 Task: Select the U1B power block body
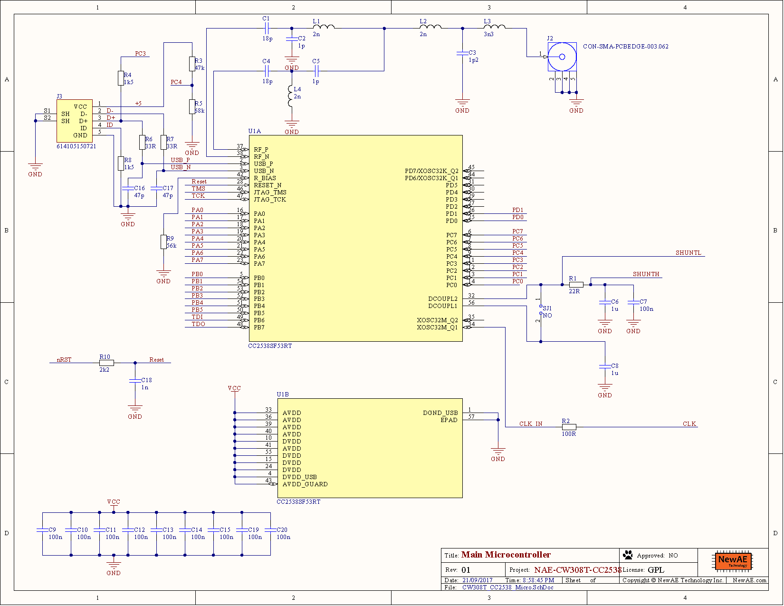click(370, 448)
